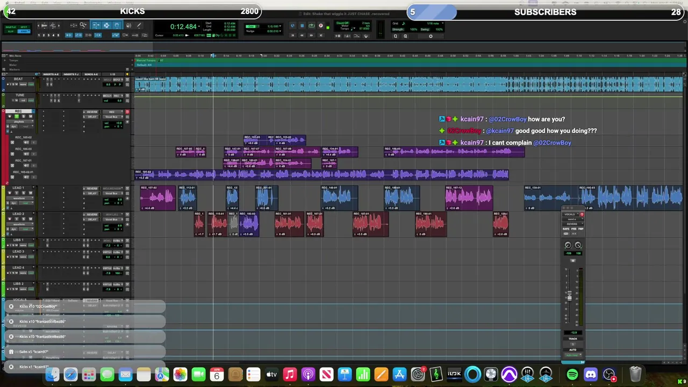This screenshot has height=387, width=688.
Task: Mute the REC track
Action: click(31, 116)
